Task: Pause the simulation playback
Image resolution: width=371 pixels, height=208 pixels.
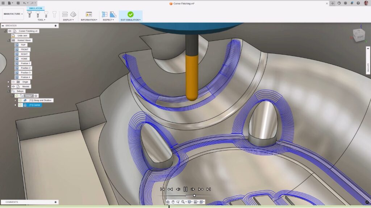Action: (185, 189)
